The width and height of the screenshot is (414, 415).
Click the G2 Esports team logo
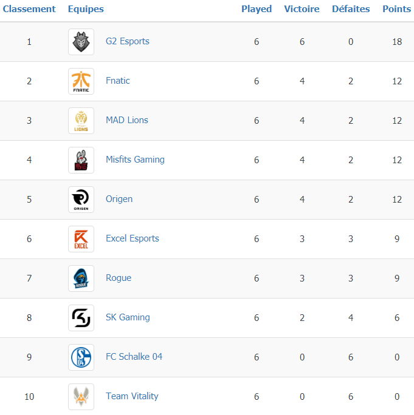pos(81,42)
